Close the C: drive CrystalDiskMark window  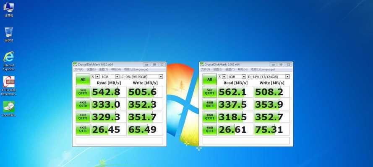[x=162, y=64]
